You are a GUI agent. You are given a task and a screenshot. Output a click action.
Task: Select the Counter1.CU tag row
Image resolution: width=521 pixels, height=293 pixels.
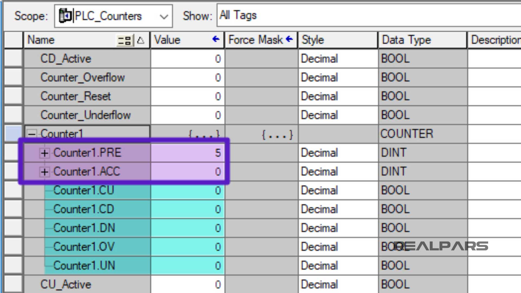pyautogui.click(x=84, y=190)
